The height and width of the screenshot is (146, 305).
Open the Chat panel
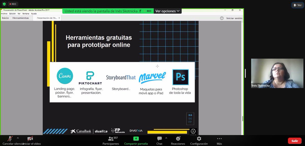point(159,140)
